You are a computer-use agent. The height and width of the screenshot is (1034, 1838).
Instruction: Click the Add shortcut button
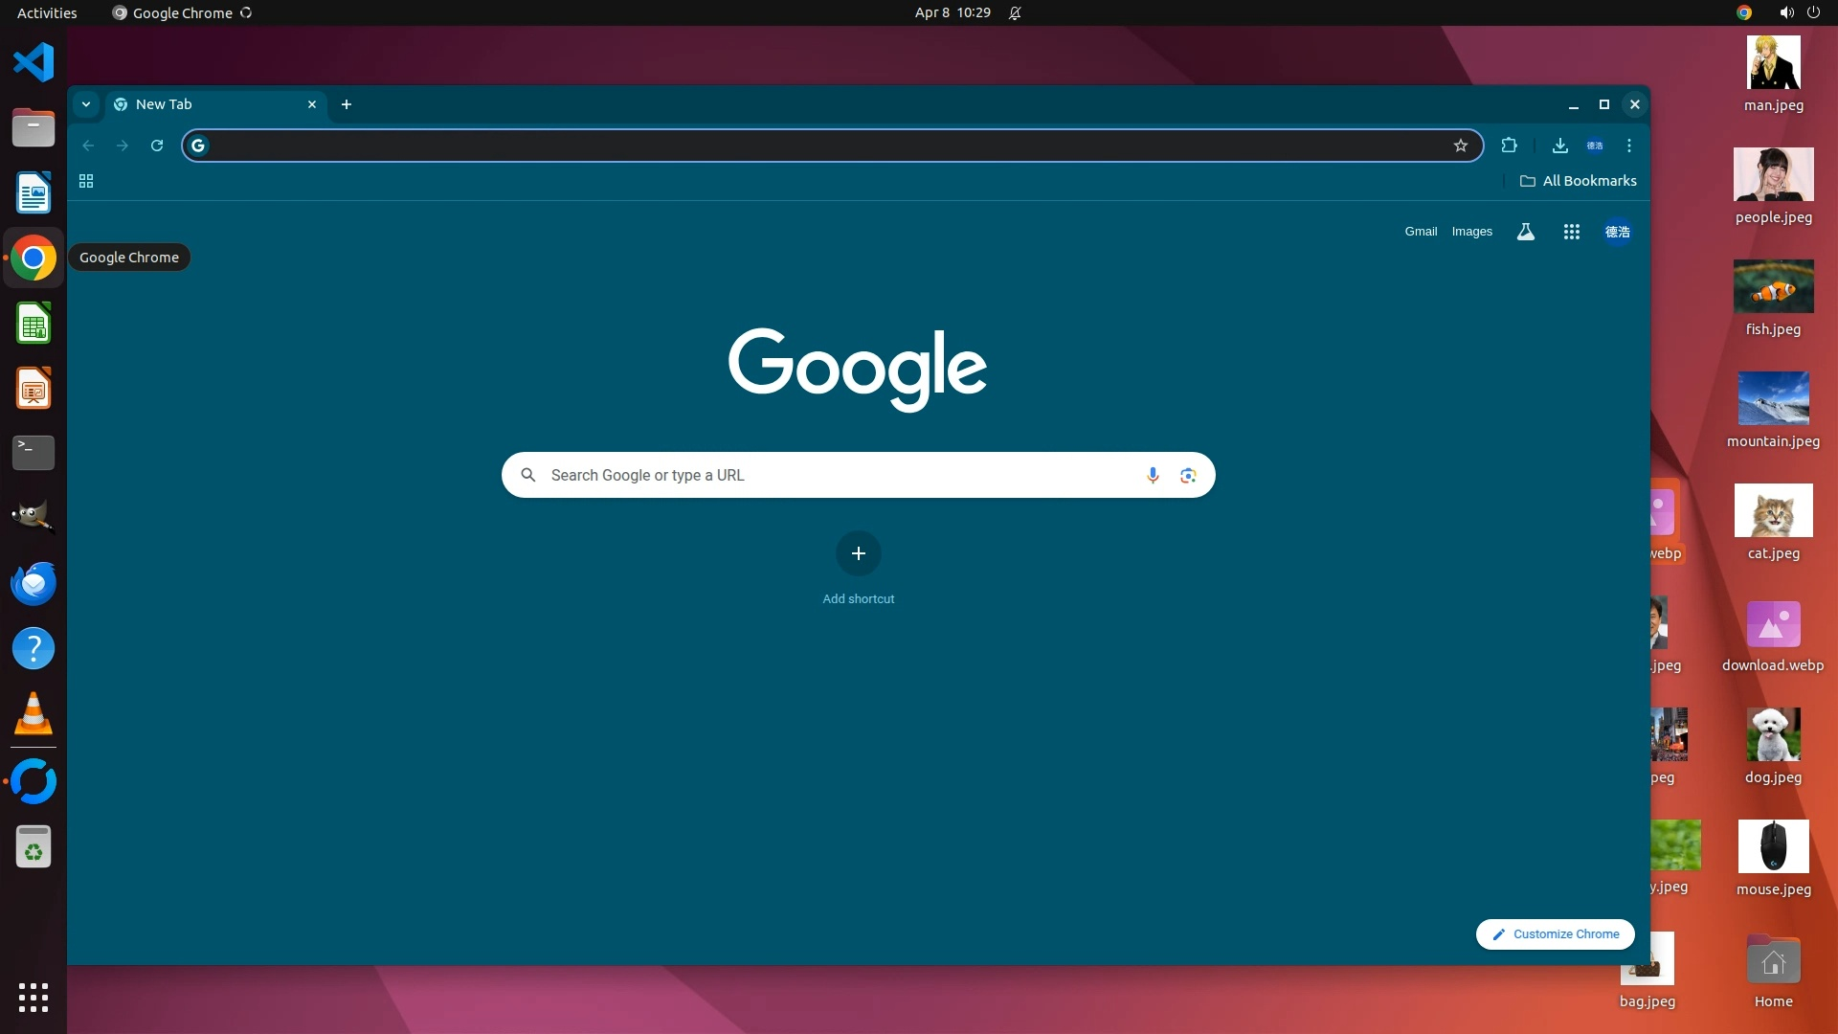pos(858,553)
